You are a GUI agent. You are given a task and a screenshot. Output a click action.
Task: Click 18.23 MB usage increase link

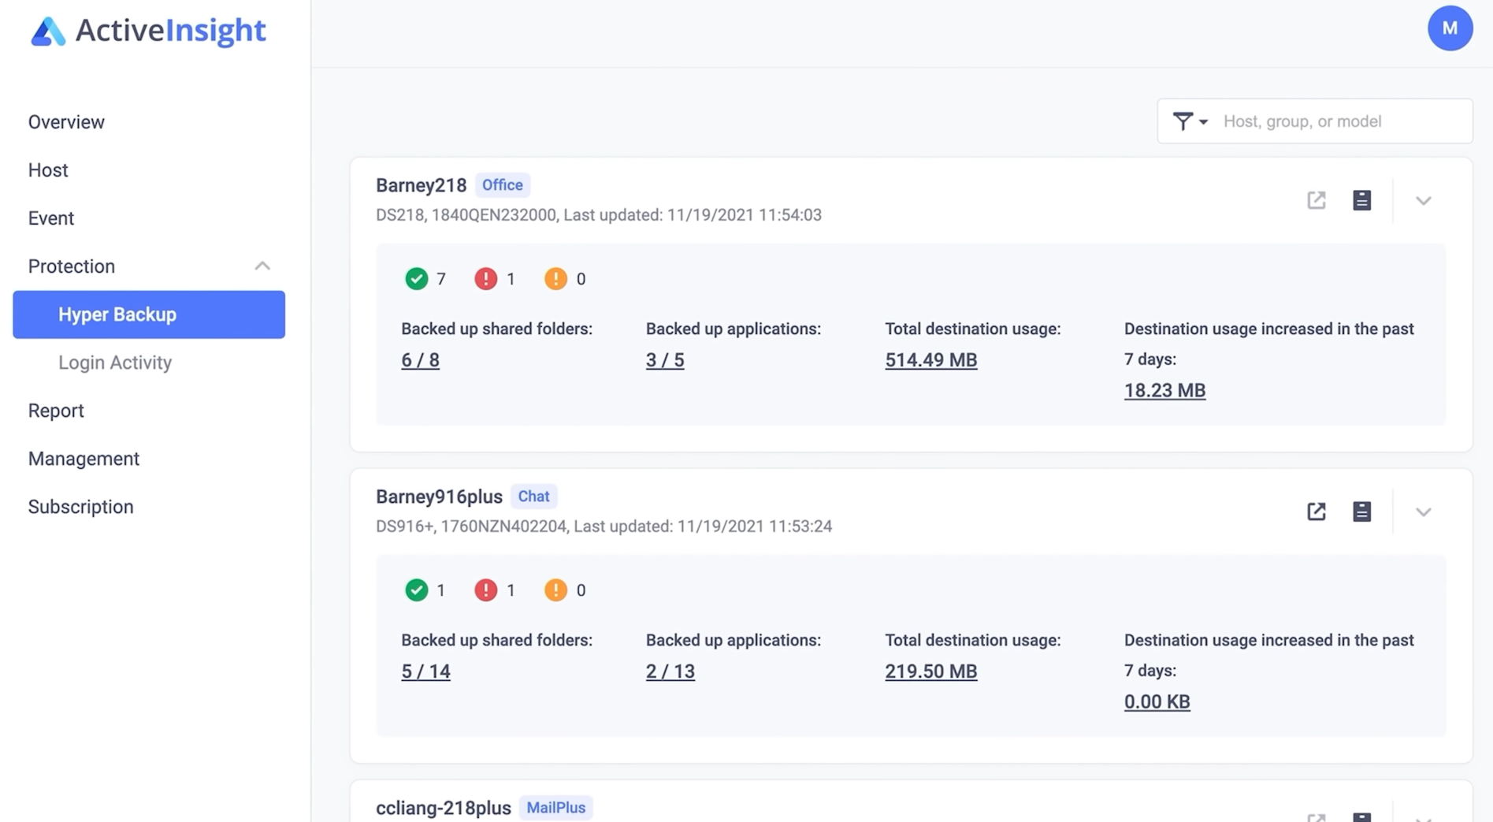click(1164, 391)
